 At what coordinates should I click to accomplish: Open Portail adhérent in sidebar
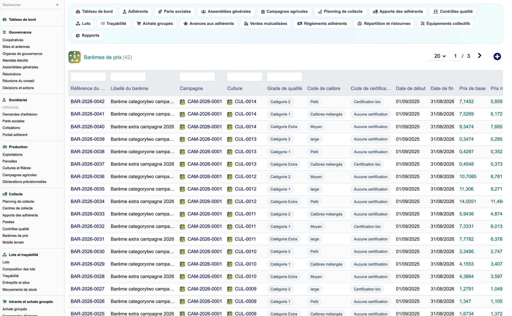(x=15, y=135)
